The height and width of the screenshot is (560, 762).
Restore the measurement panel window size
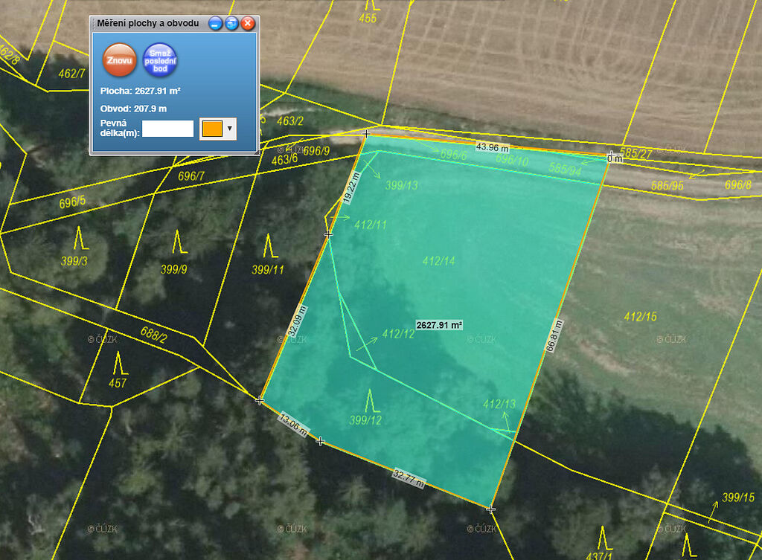(231, 24)
